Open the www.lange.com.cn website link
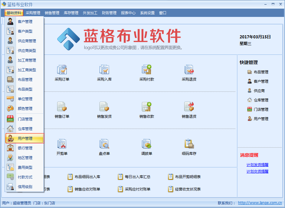The image size is (285, 208). (x=260, y=203)
